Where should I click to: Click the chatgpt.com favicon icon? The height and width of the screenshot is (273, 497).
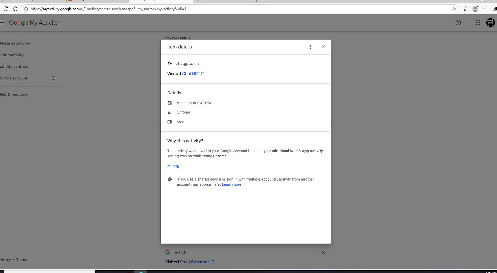170,64
